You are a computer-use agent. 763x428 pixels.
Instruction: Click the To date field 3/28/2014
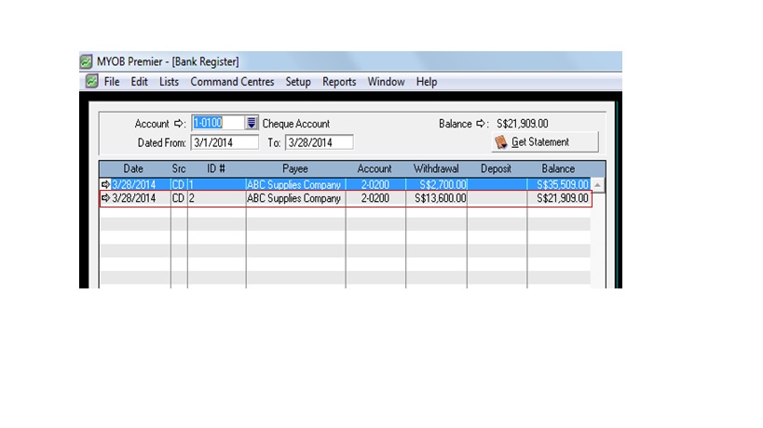[320, 142]
